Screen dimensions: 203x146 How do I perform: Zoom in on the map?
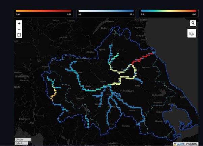point(19,23)
